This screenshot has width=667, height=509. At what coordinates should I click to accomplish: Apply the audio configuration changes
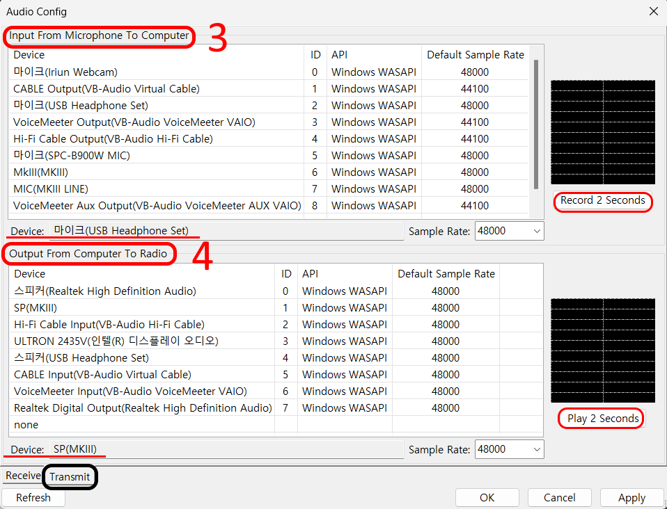[x=631, y=497]
